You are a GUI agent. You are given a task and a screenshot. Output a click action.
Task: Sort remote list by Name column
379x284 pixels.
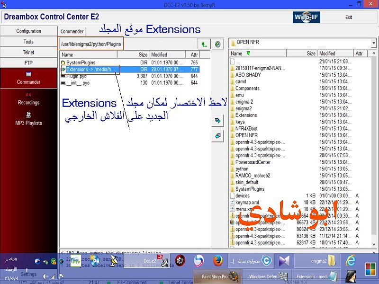click(x=89, y=54)
